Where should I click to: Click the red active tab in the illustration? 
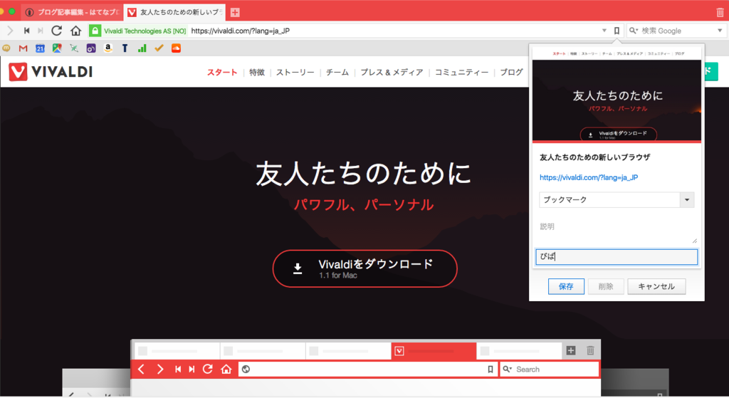coord(434,351)
